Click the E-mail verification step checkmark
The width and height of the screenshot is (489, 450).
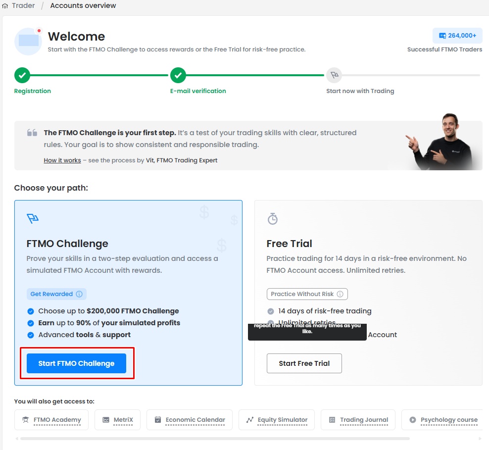click(178, 75)
